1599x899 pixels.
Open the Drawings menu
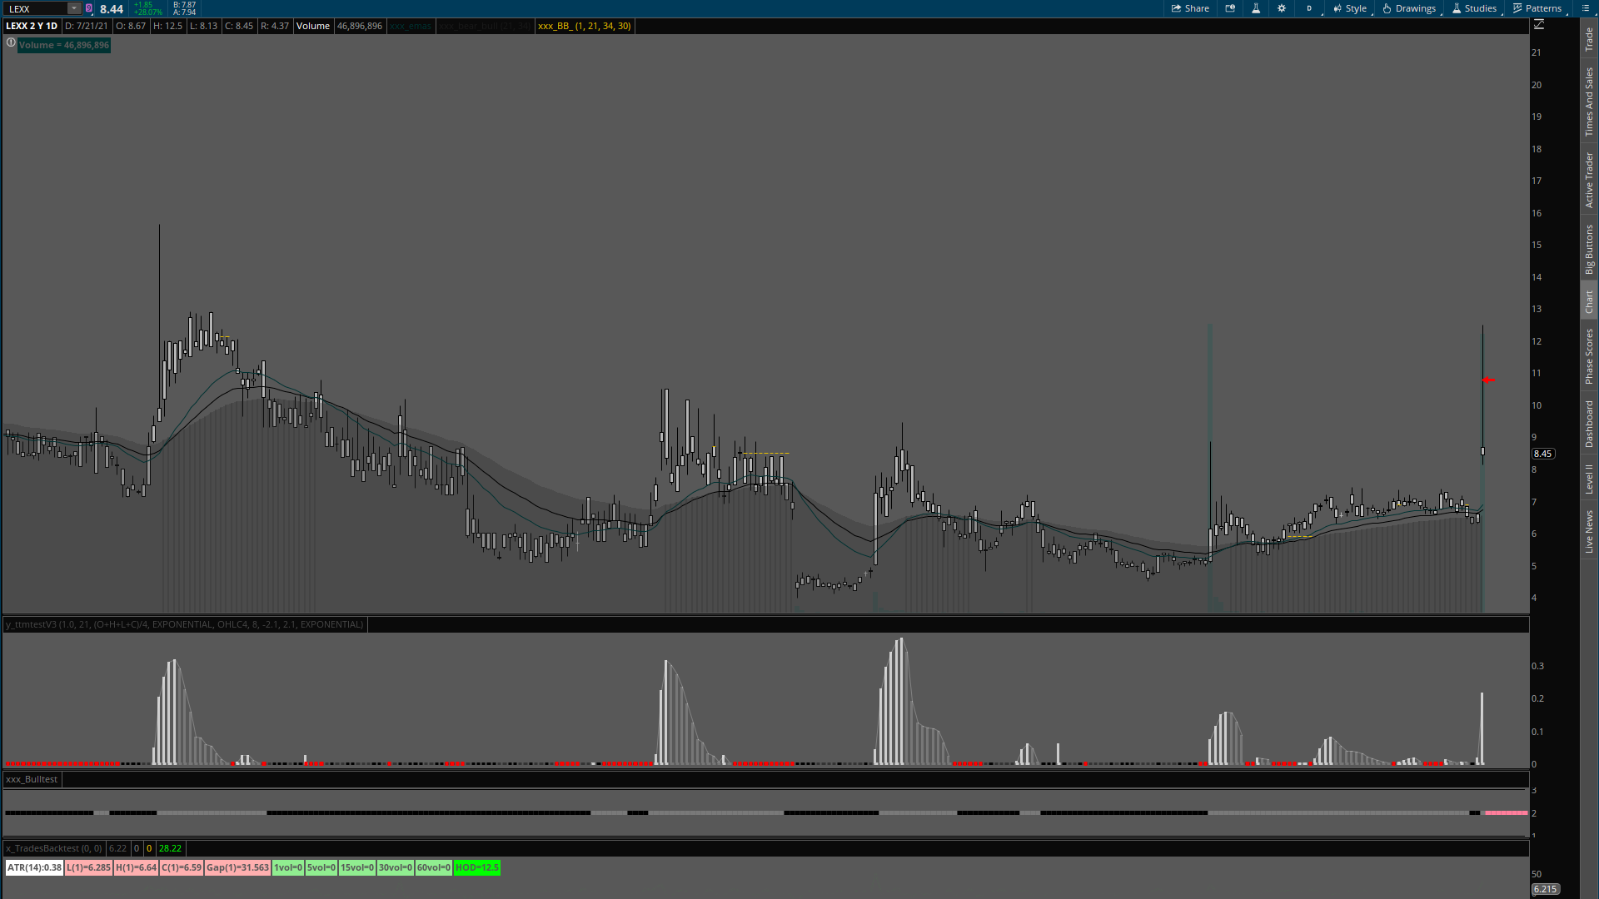click(x=1409, y=8)
